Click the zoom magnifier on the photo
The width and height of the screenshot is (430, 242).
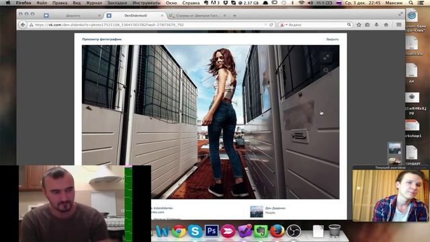pos(325,70)
